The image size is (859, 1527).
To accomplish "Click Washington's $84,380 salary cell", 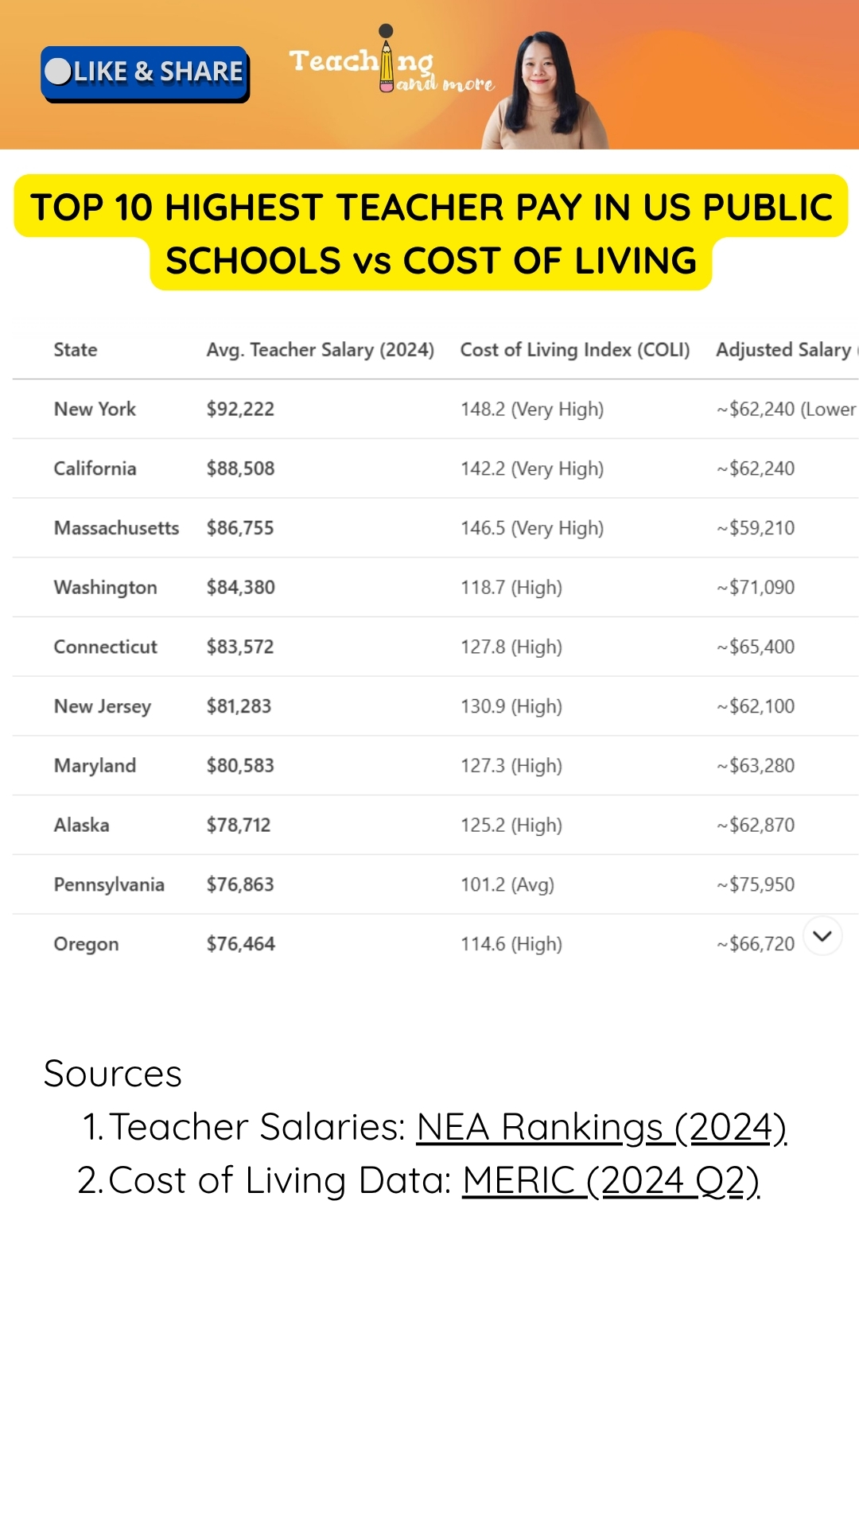I will pos(241,587).
